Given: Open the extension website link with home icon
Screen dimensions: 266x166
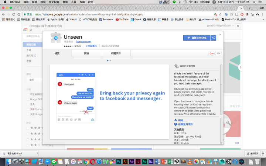Looking at the screenshot, I should coord(179,120).
